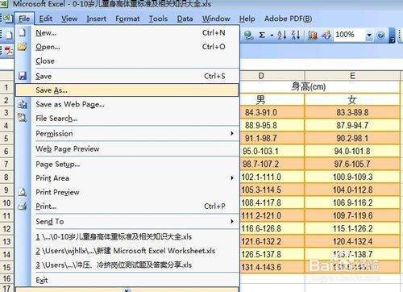Sort descending with the Z-A icon

(296, 35)
